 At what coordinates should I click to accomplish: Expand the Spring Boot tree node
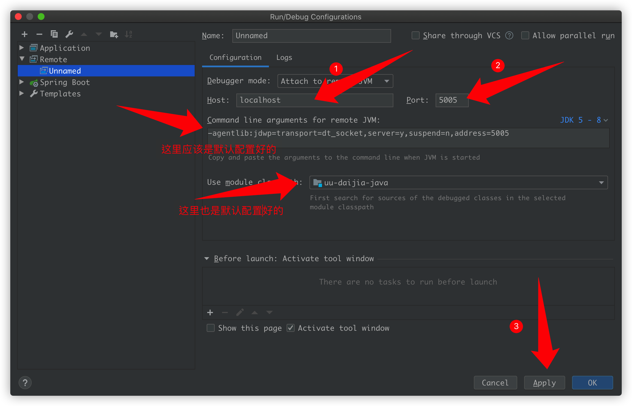21,82
